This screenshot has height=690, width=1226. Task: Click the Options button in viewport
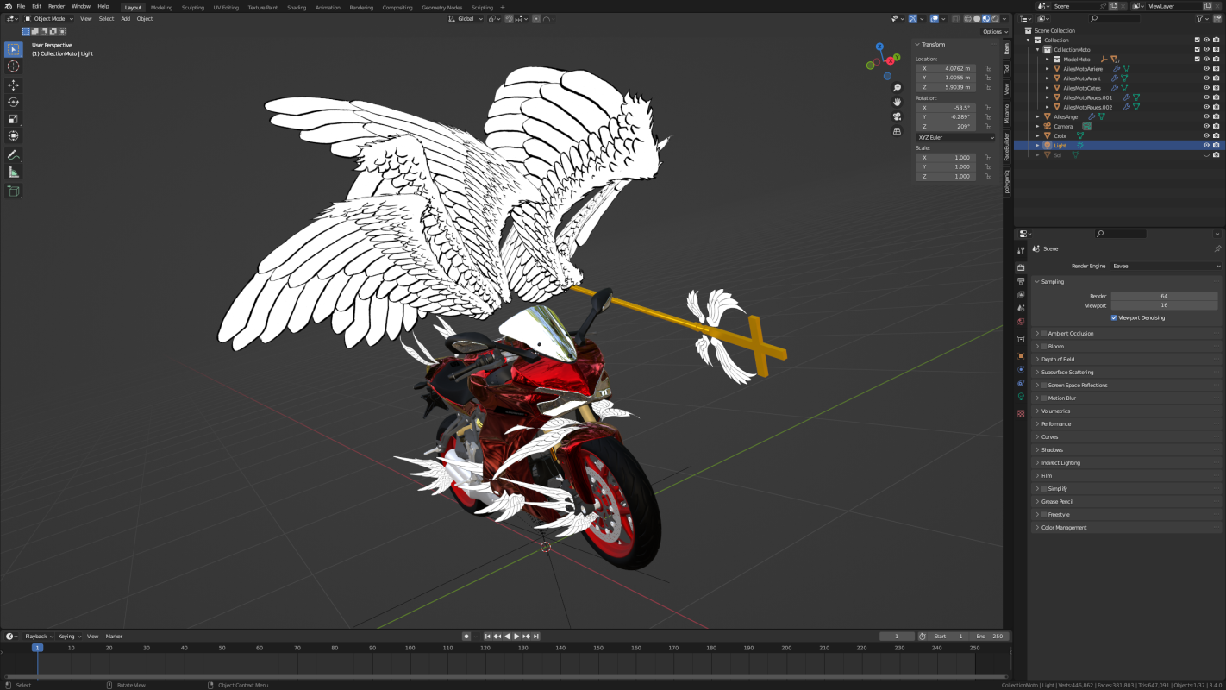(994, 32)
